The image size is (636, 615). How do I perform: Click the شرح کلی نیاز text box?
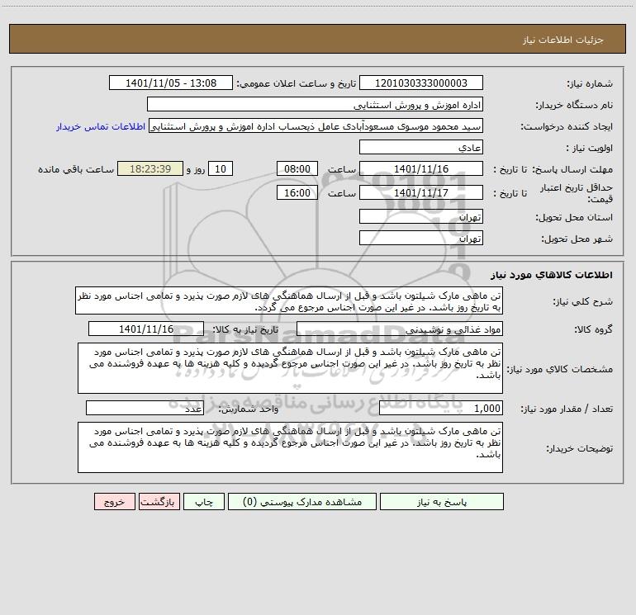(289, 300)
